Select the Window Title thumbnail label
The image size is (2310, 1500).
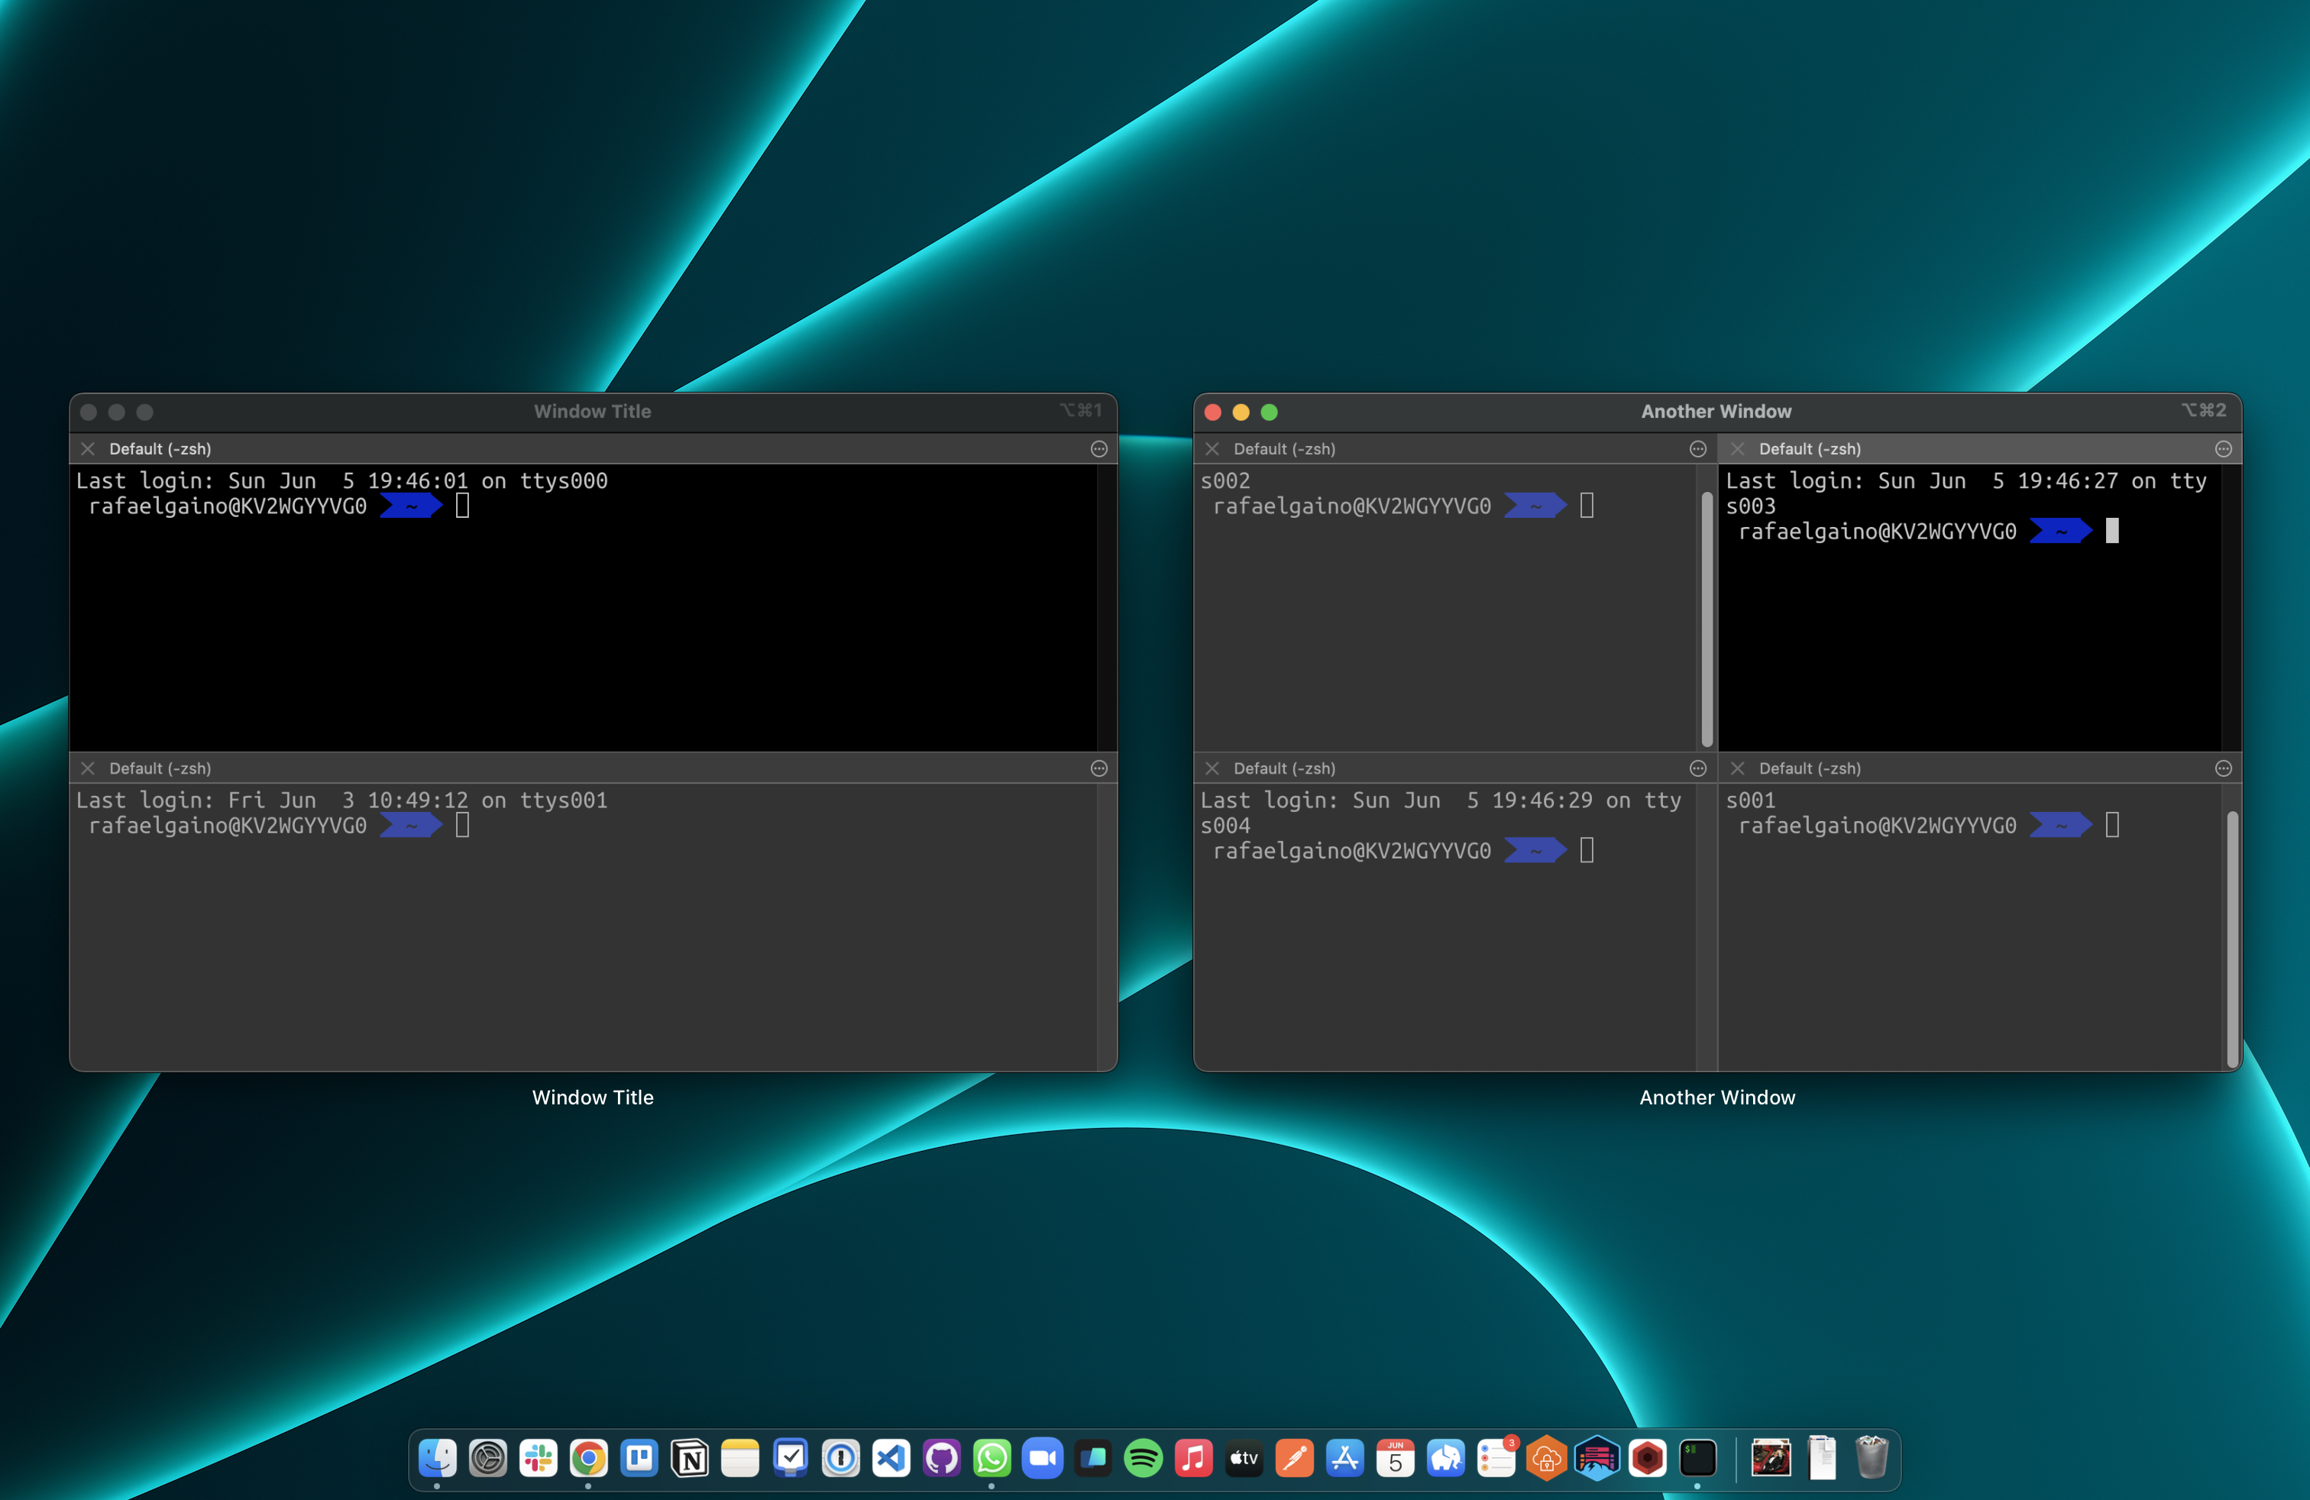pyautogui.click(x=593, y=1098)
